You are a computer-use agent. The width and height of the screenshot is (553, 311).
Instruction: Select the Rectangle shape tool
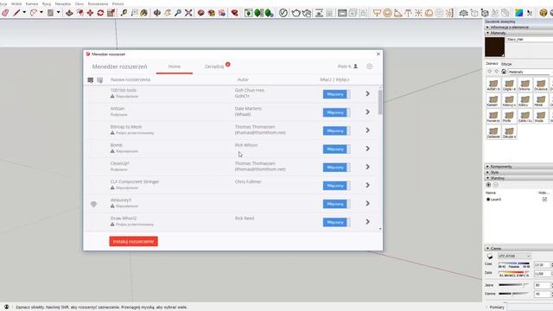coord(50,13)
